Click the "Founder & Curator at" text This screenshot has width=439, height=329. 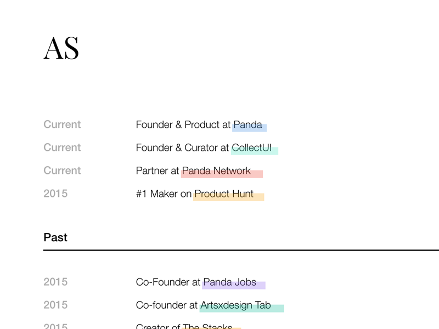point(182,148)
